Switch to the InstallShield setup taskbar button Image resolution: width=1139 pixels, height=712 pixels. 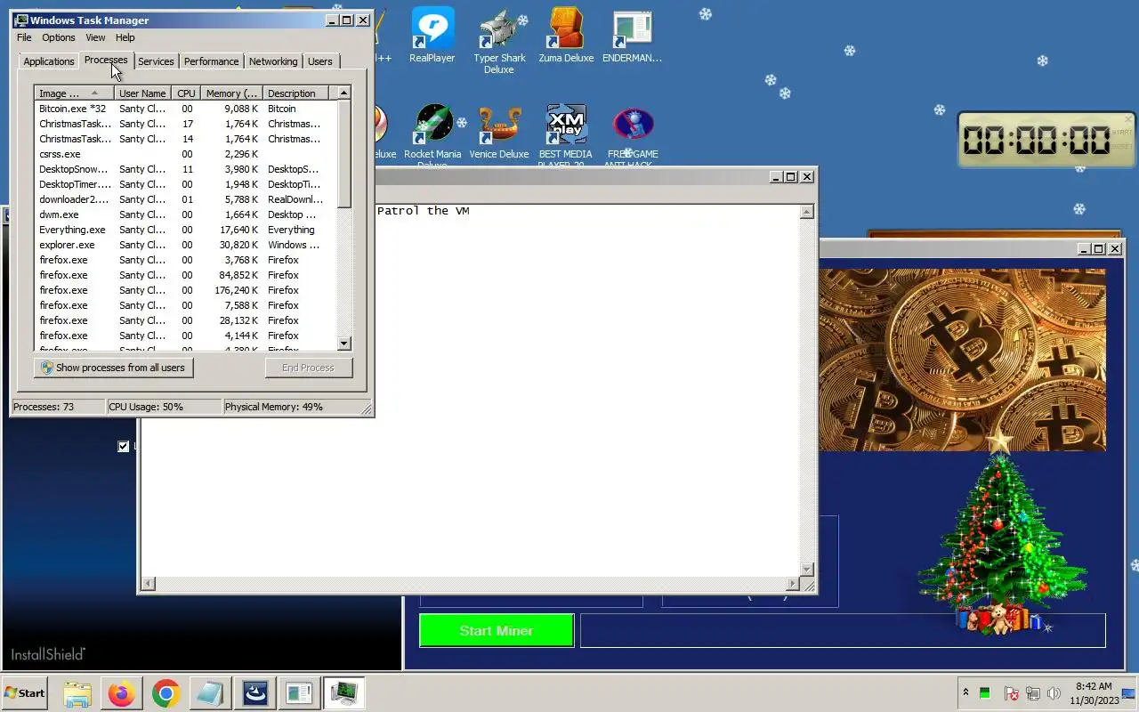coord(254,693)
